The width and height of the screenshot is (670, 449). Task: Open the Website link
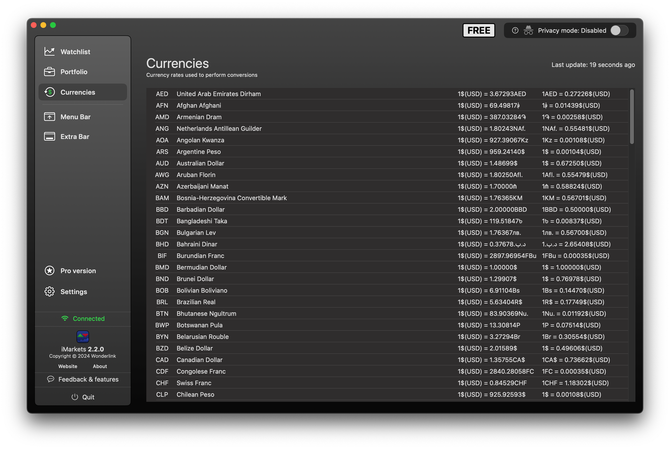coord(68,366)
